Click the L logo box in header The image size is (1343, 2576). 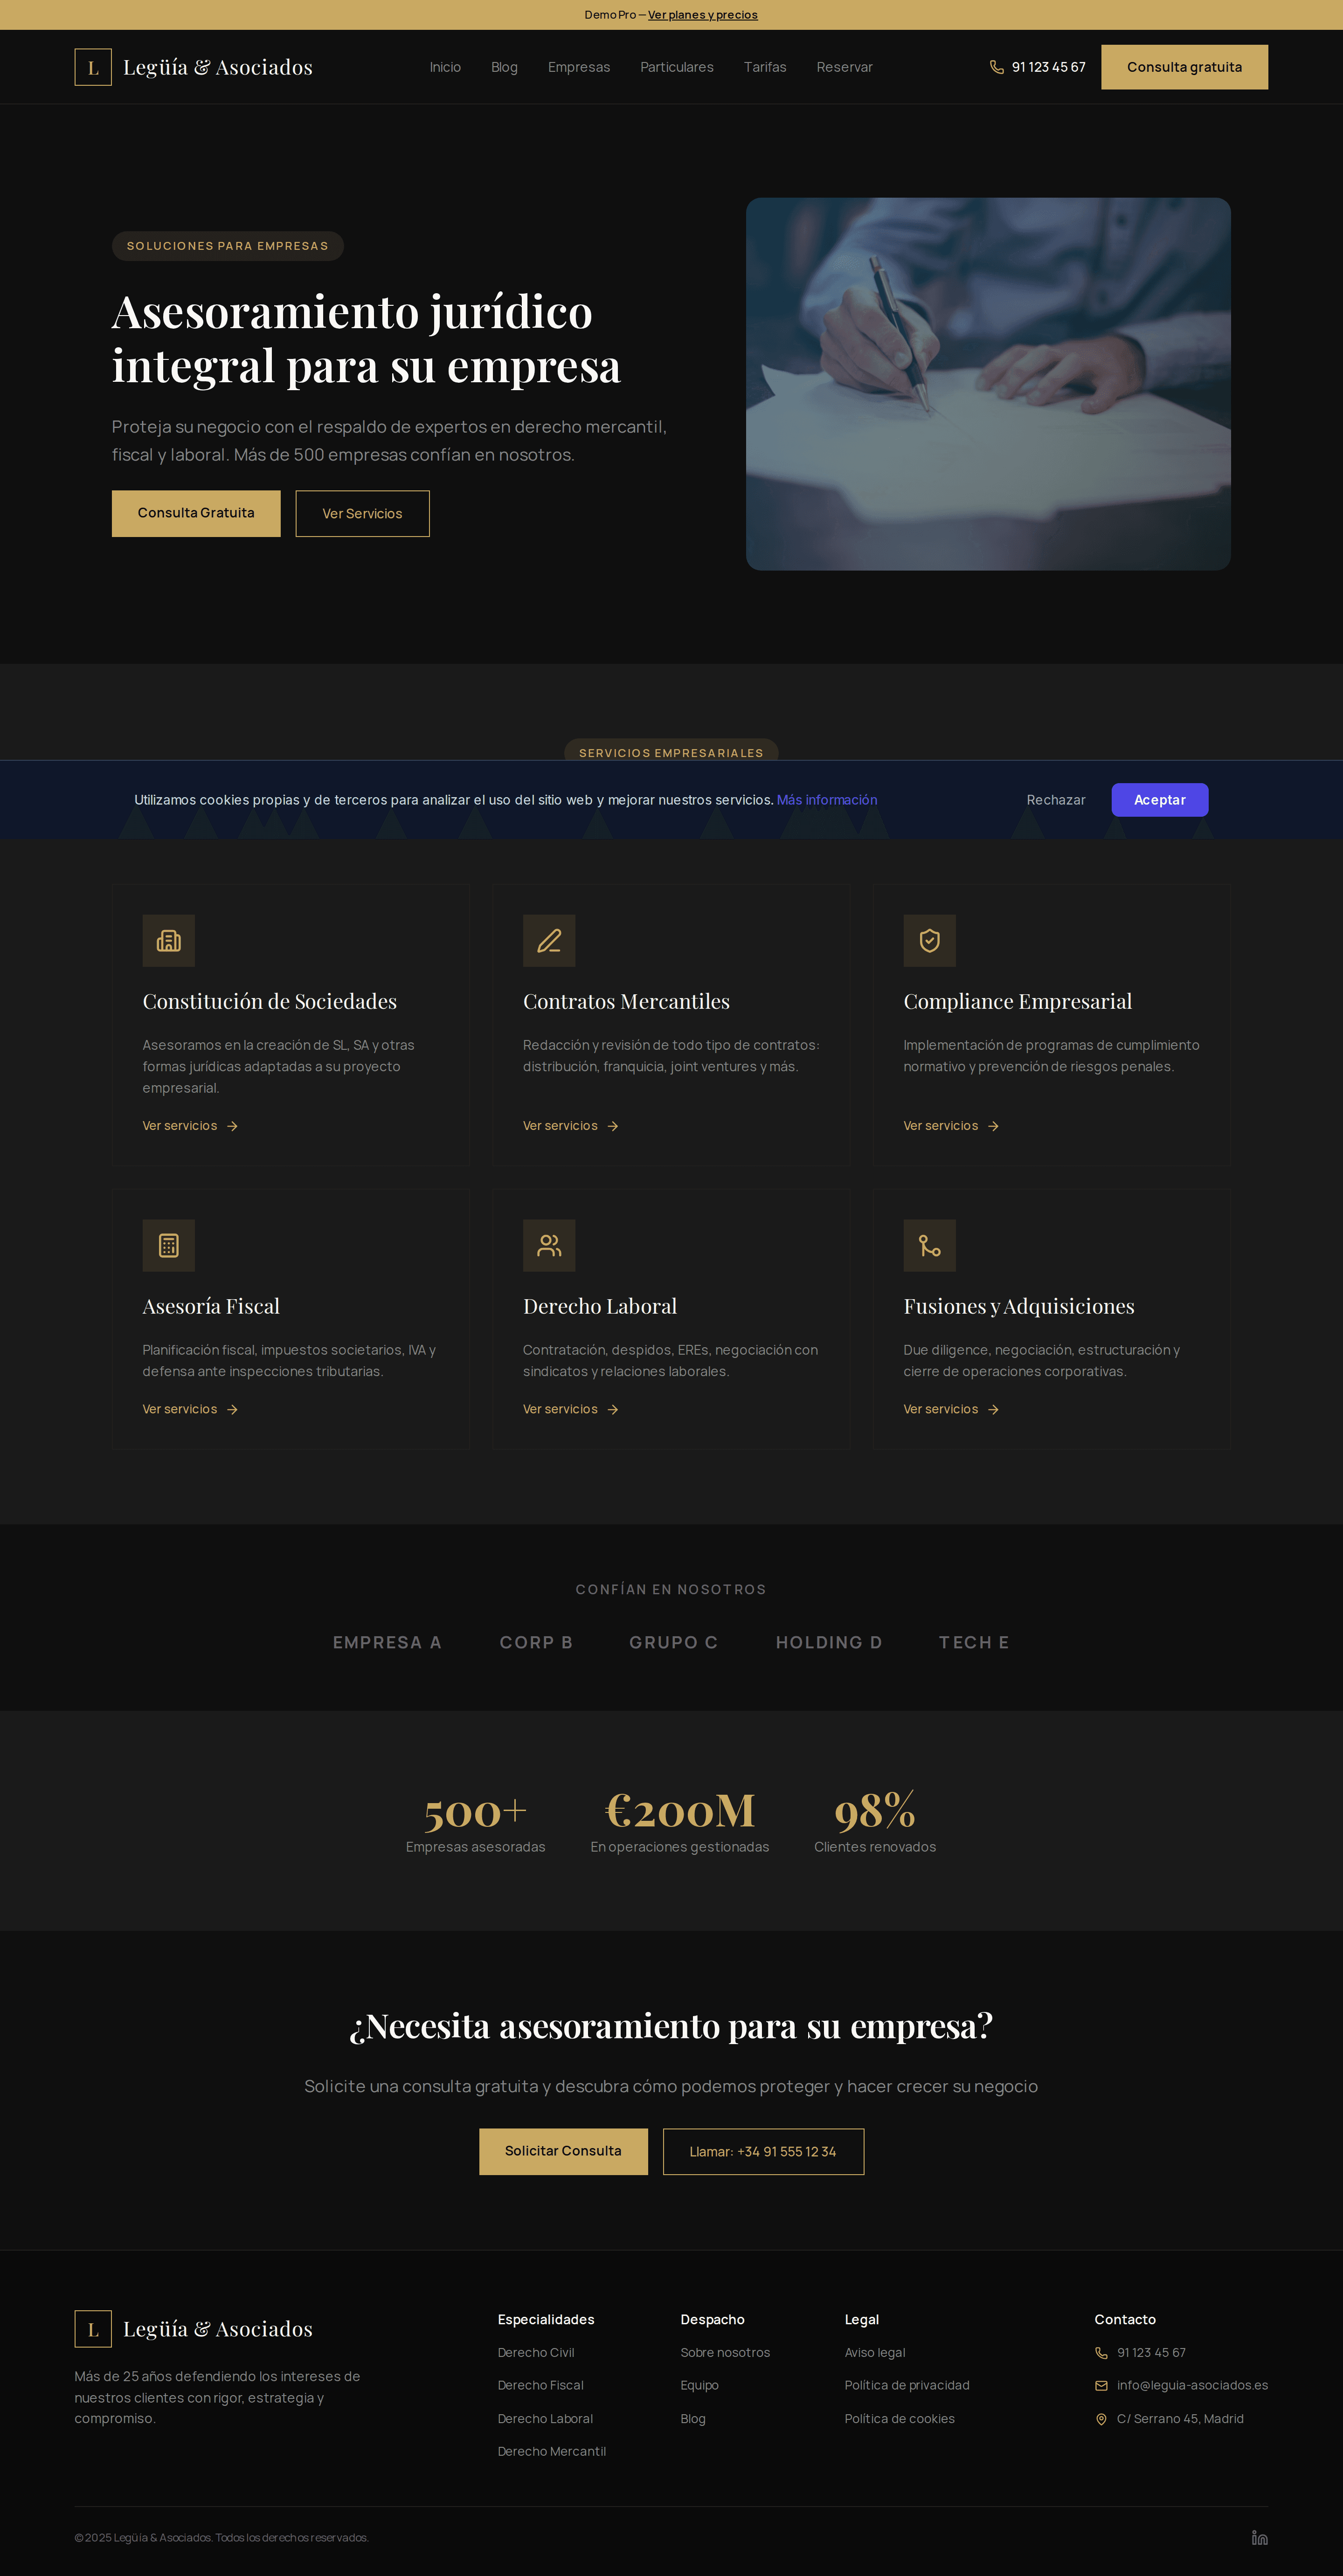(93, 67)
